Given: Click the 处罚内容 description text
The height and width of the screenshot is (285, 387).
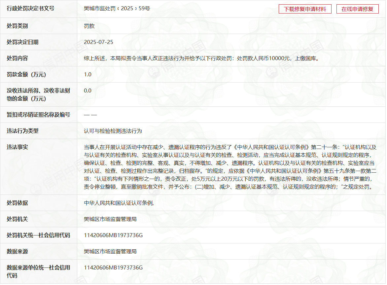Looking at the screenshot, I should click(201, 58).
